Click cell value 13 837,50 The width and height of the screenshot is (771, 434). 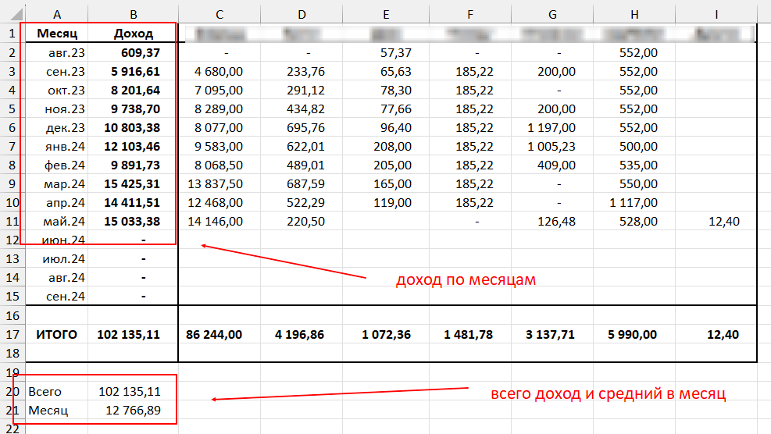[x=220, y=183]
